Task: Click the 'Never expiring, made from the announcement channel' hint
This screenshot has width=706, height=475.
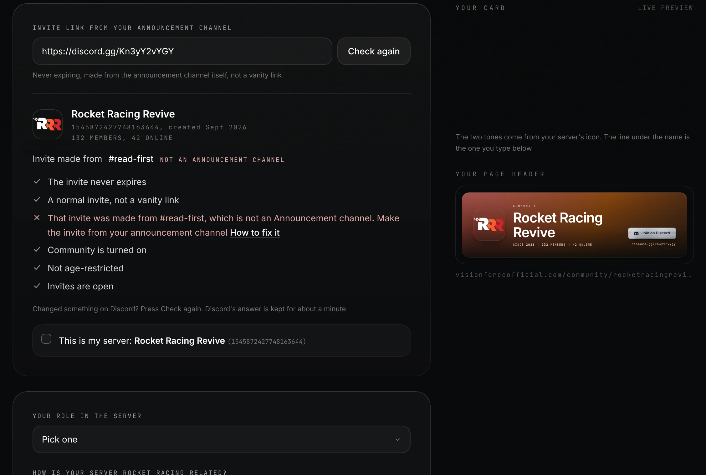Action: (x=157, y=75)
